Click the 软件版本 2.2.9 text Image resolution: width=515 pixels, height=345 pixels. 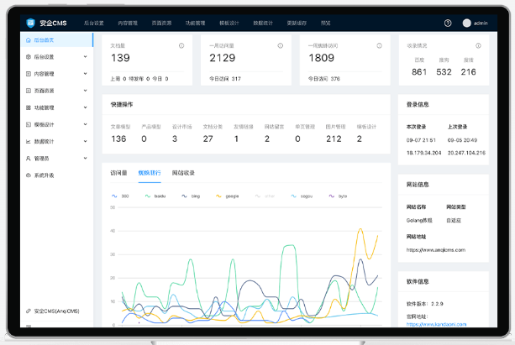pos(424,304)
